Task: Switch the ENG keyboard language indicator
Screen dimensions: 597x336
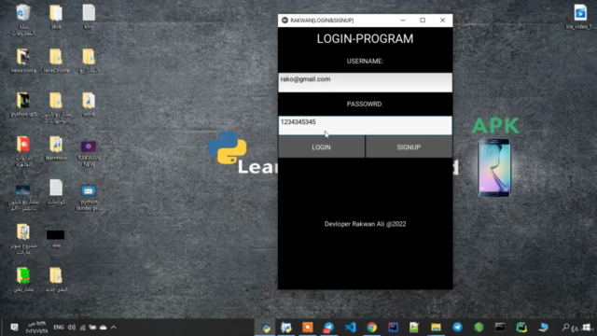Action: [58, 328]
